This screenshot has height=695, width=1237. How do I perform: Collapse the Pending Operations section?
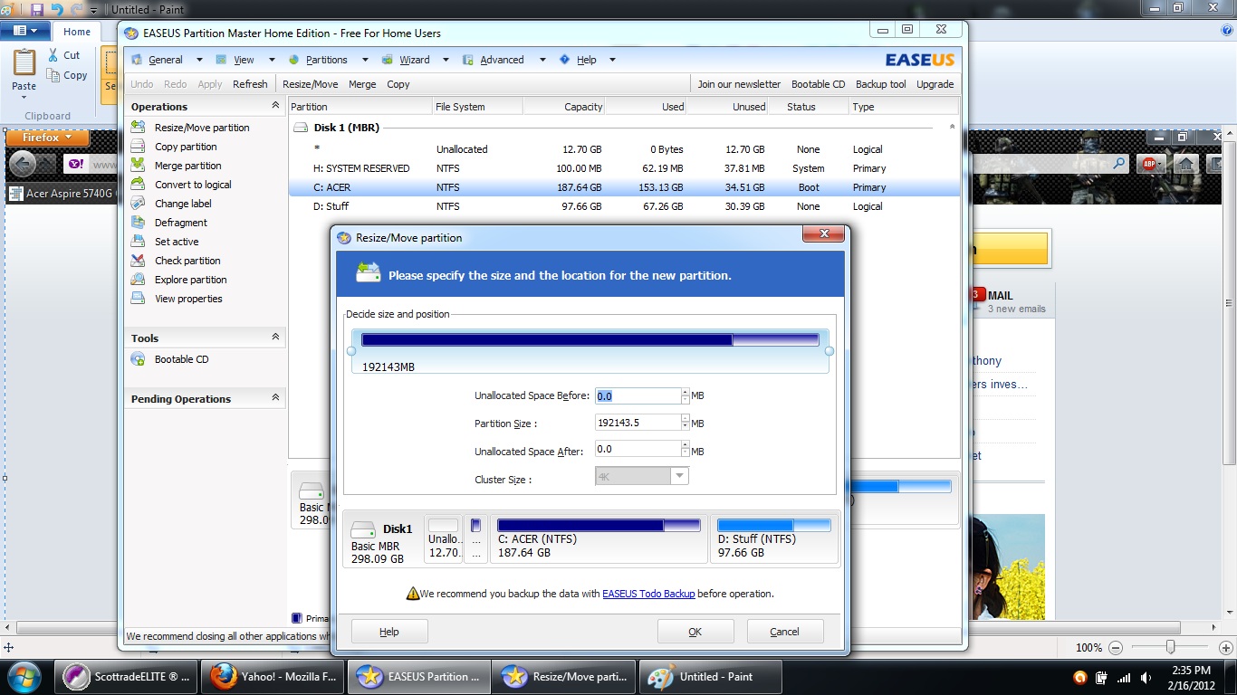pyautogui.click(x=275, y=398)
